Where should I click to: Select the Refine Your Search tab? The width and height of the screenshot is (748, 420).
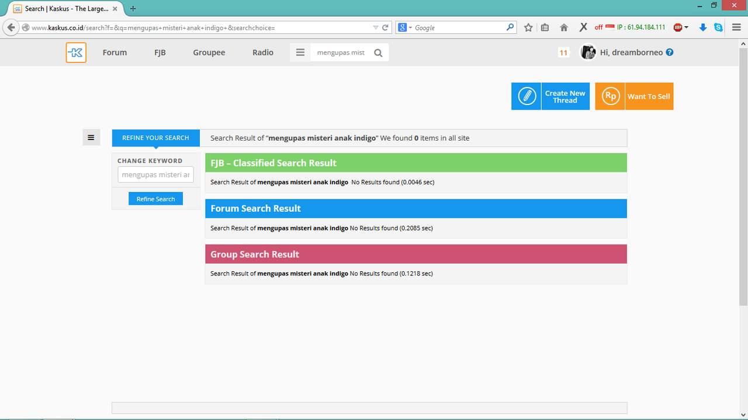[x=155, y=138]
